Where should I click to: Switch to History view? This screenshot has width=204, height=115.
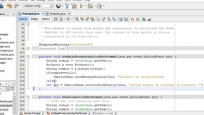pyautogui.click(x=46, y=19)
